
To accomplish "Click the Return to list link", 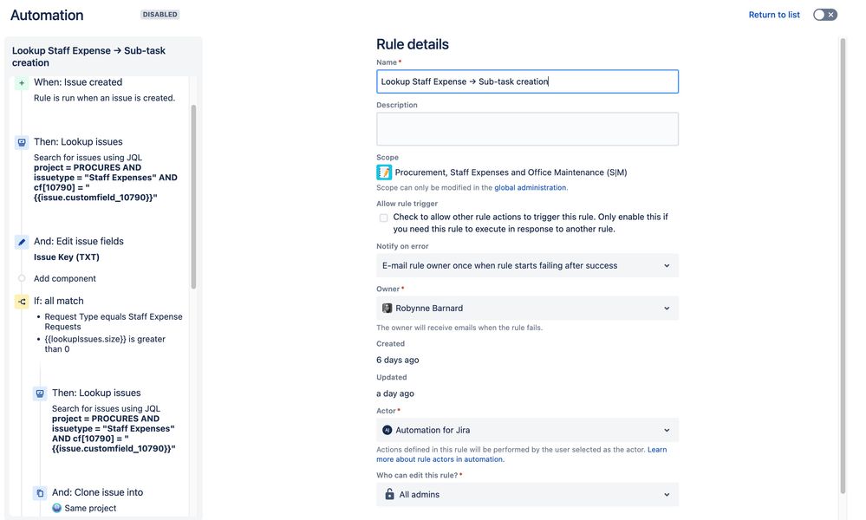I will pos(774,15).
